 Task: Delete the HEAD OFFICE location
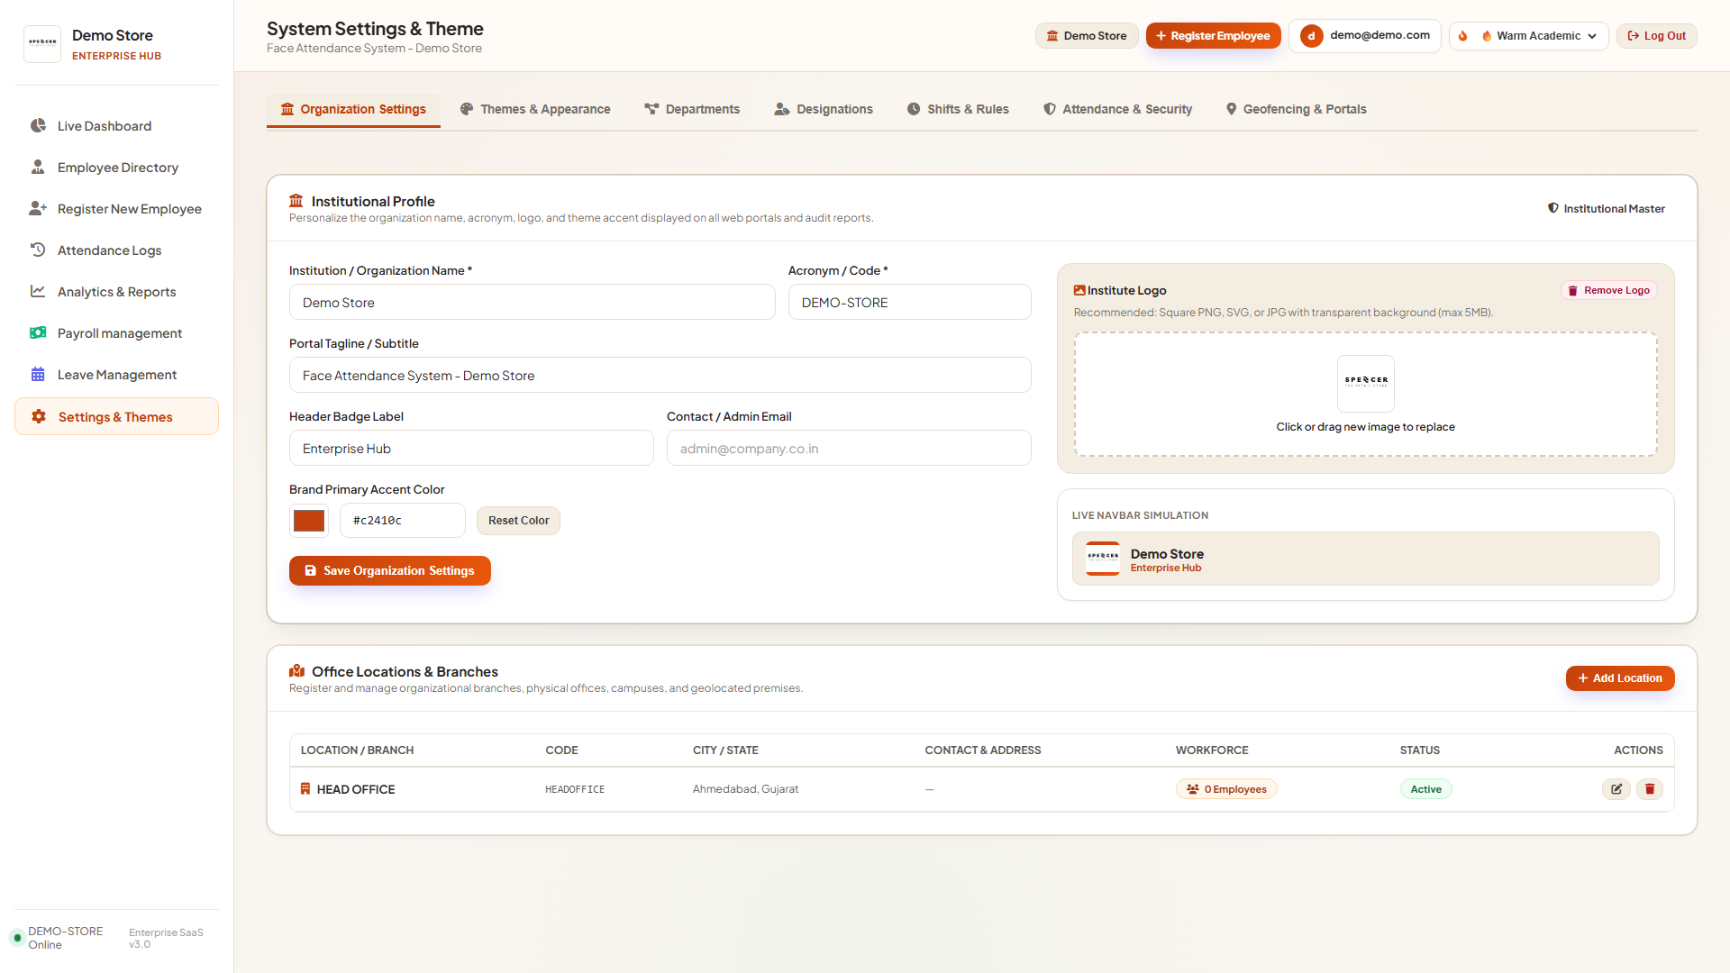coord(1650,789)
